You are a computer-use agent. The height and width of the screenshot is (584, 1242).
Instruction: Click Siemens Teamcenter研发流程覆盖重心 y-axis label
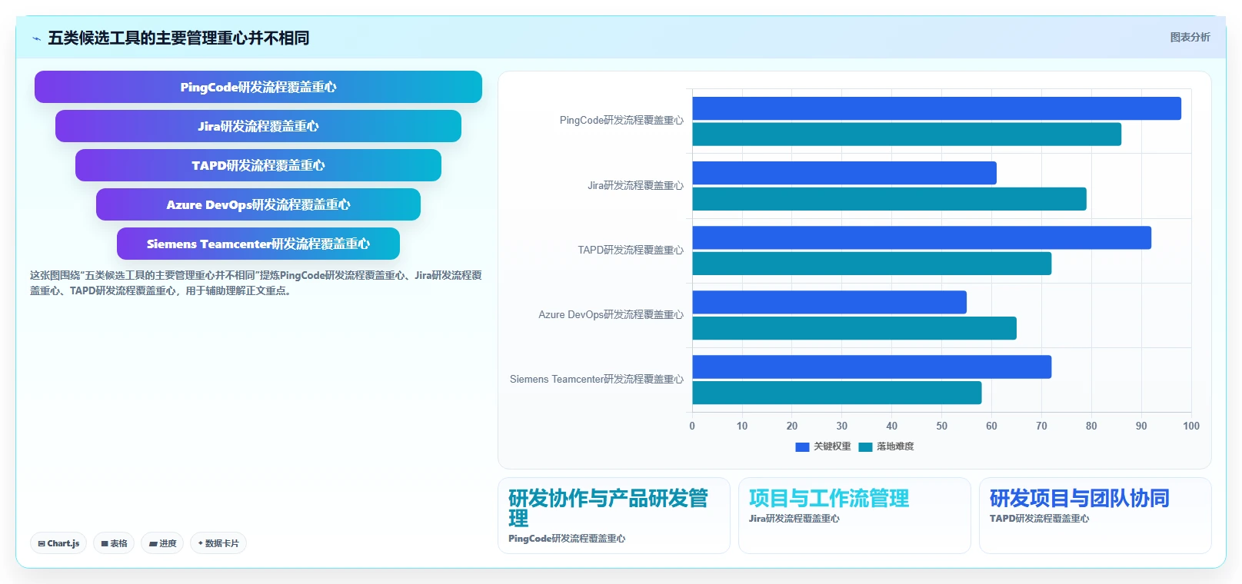pos(597,379)
